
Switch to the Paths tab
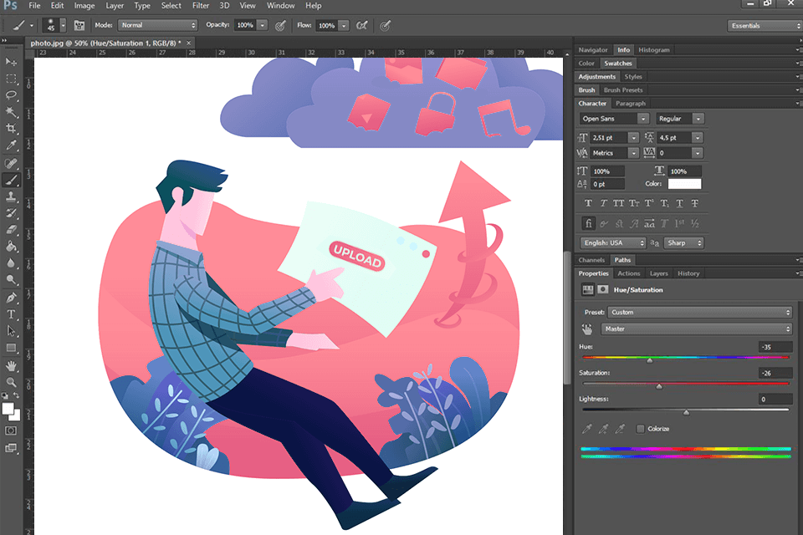tap(622, 260)
